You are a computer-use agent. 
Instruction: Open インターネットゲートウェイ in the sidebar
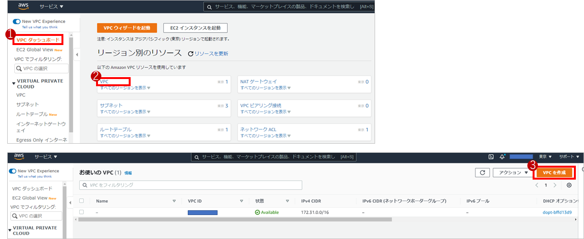tap(41, 127)
